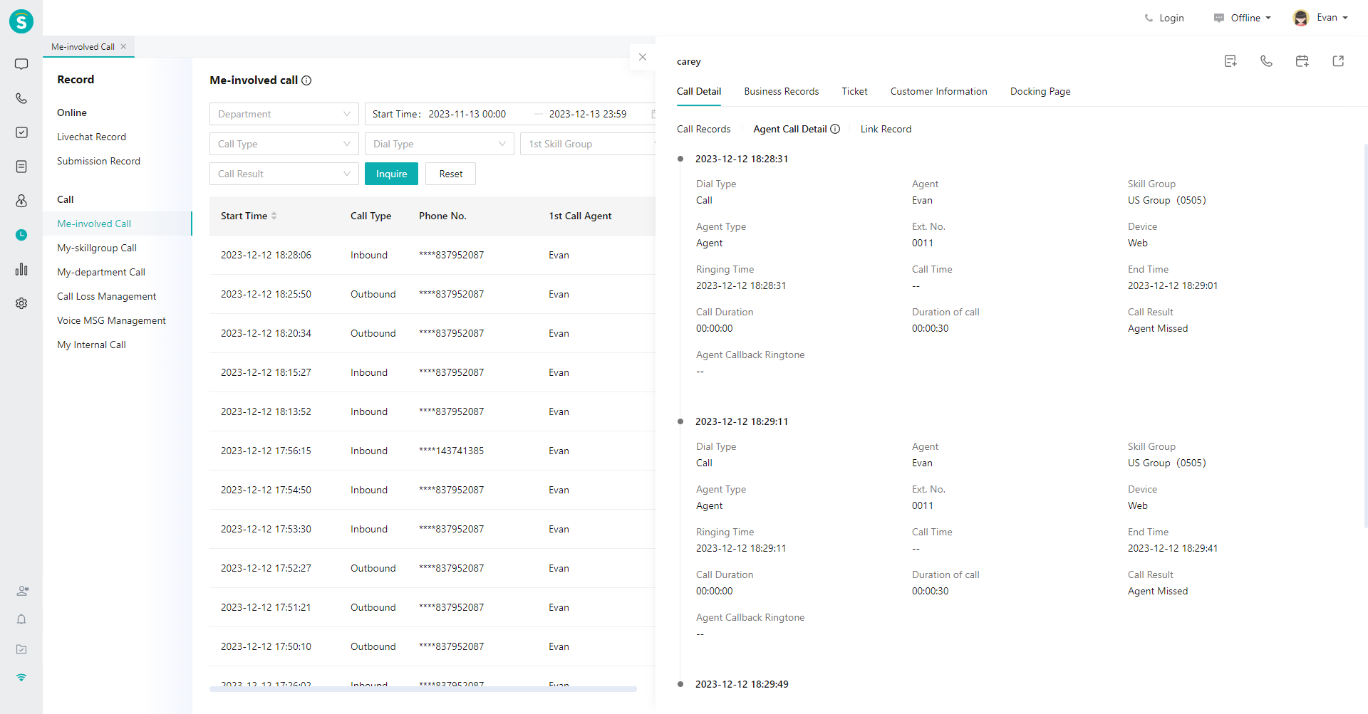Viewport: 1368px width, 714px height.
Task: Open Livechat Record in sidebar menu
Action: [91, 137]
